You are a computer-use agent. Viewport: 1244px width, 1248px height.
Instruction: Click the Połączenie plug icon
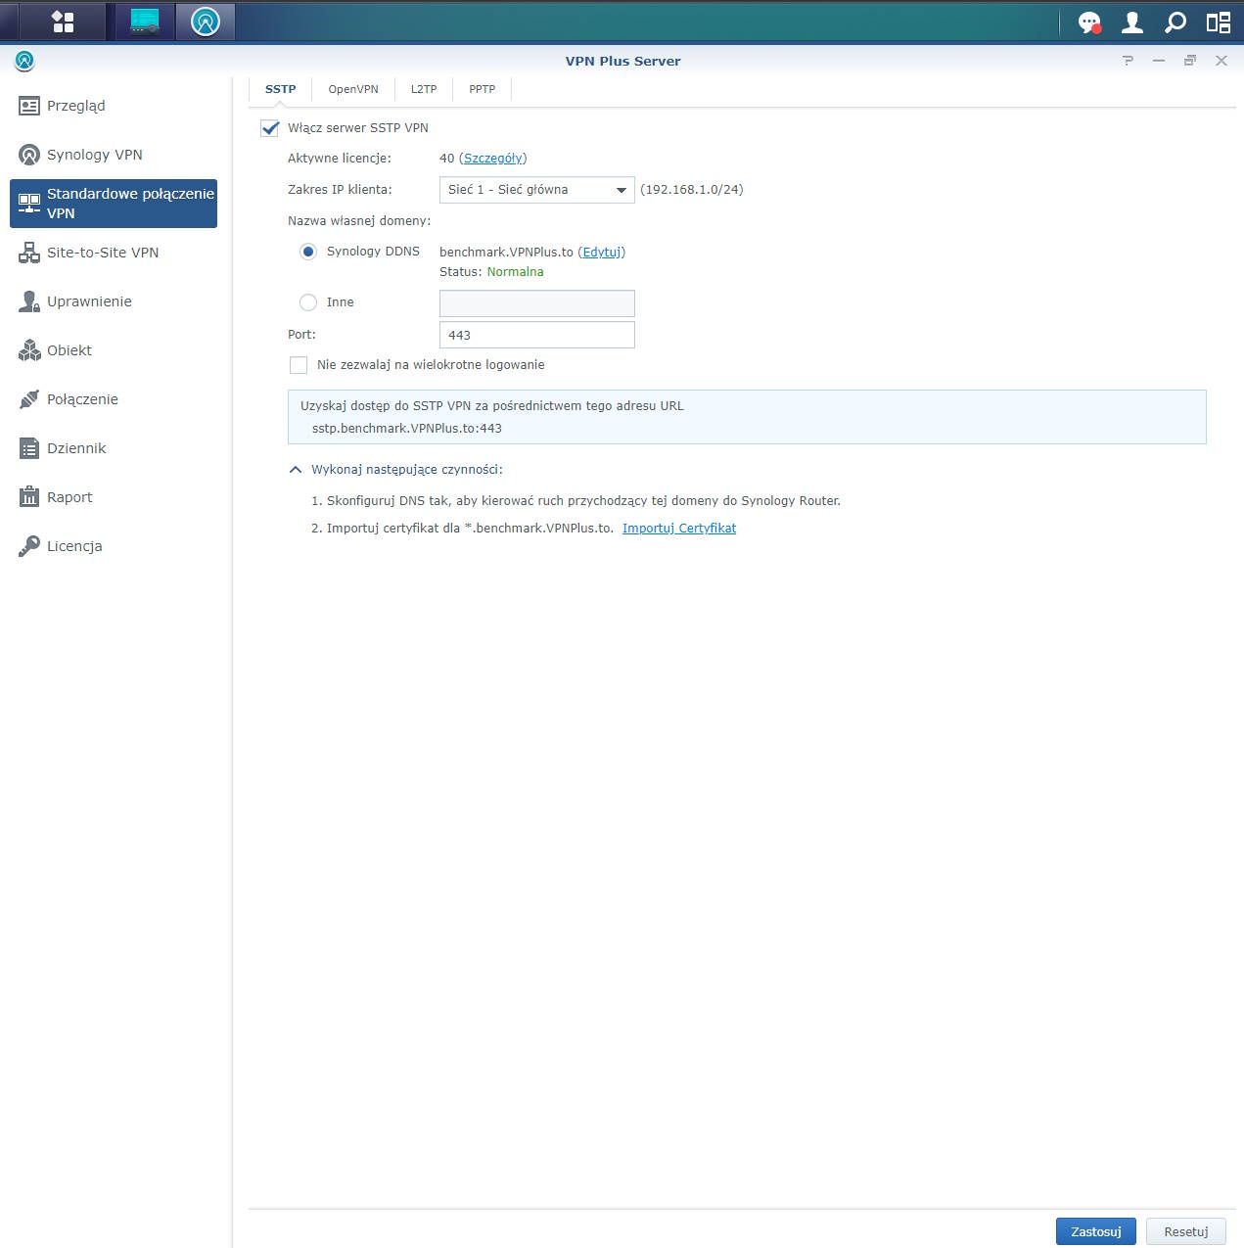[x=29, y=399]
